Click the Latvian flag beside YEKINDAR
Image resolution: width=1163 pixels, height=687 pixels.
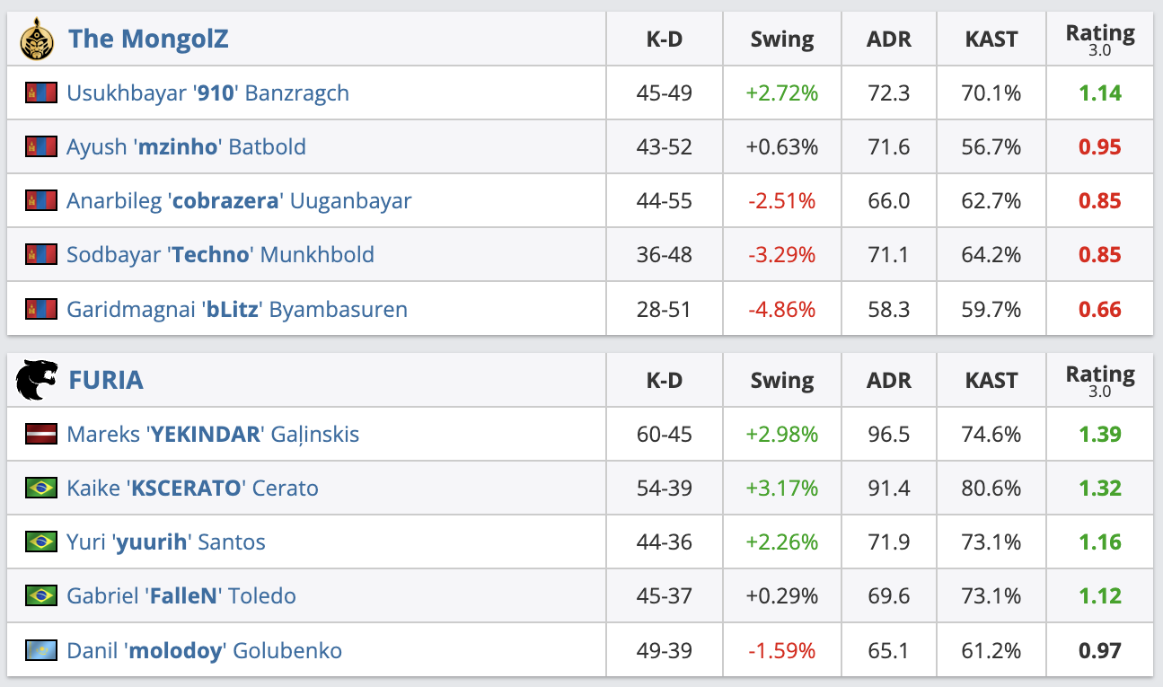(x=41, y=434)
